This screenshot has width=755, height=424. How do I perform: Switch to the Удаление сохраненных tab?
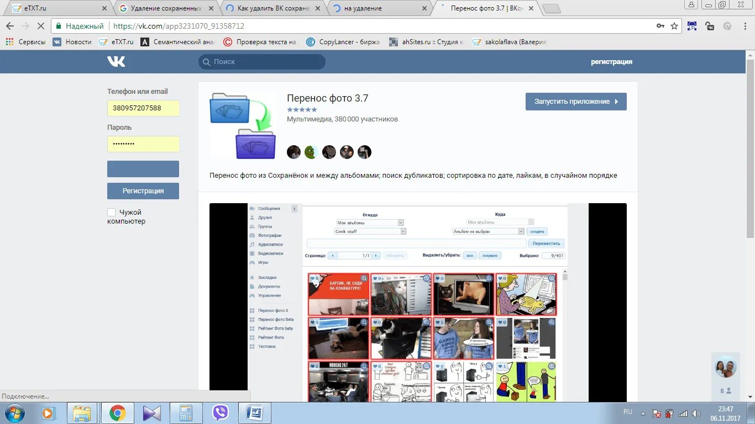coord(166,8)
